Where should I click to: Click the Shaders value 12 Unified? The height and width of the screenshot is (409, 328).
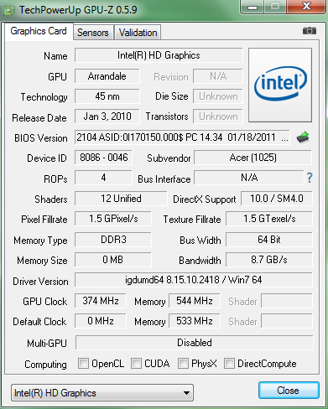coord(121,199)
